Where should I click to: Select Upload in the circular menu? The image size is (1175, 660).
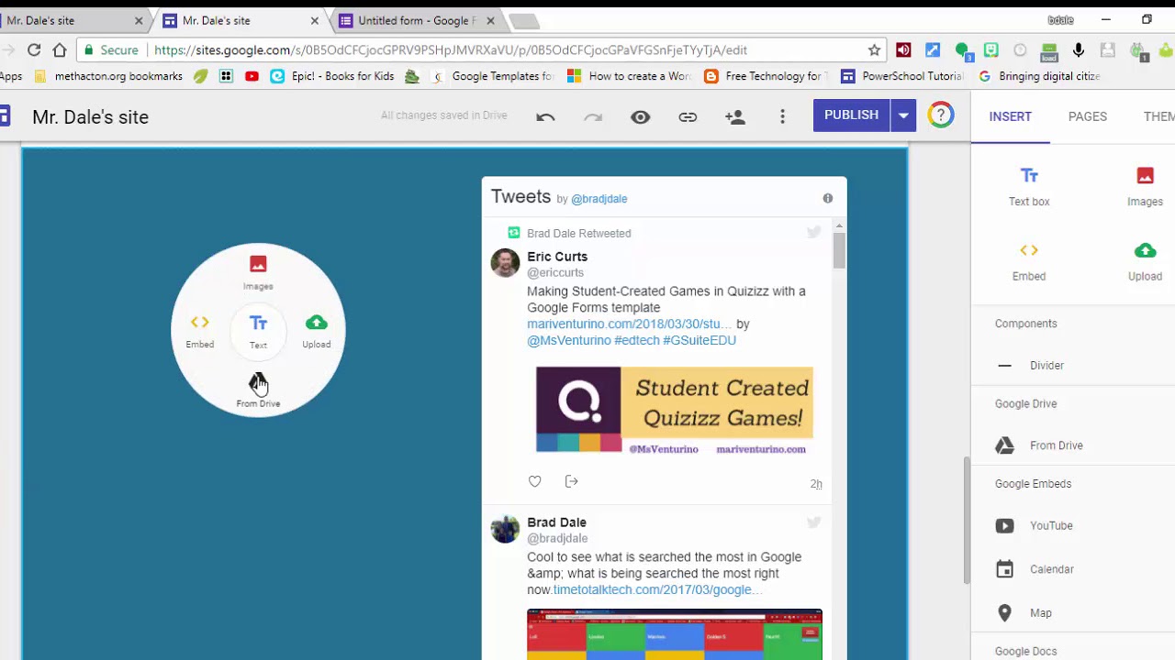click(316, 331)
